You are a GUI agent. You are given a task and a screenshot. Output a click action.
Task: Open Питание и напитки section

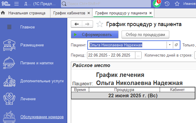pyautogui.click(x=37, y=63)
